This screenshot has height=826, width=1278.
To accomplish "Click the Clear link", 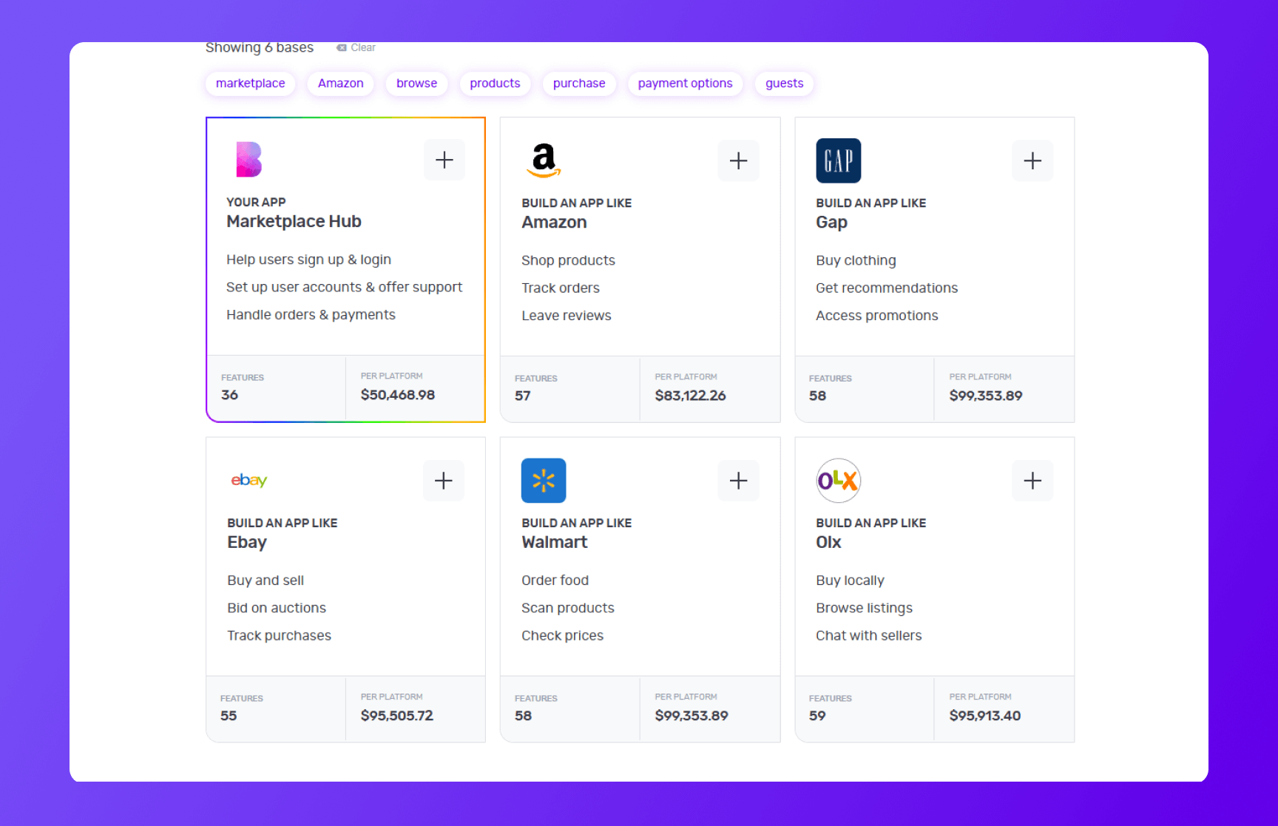I will [x=362, y=47].
